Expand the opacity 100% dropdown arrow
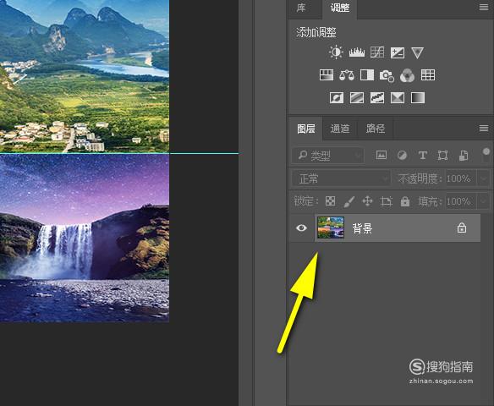The image size is (494, 406). point(483,179)
